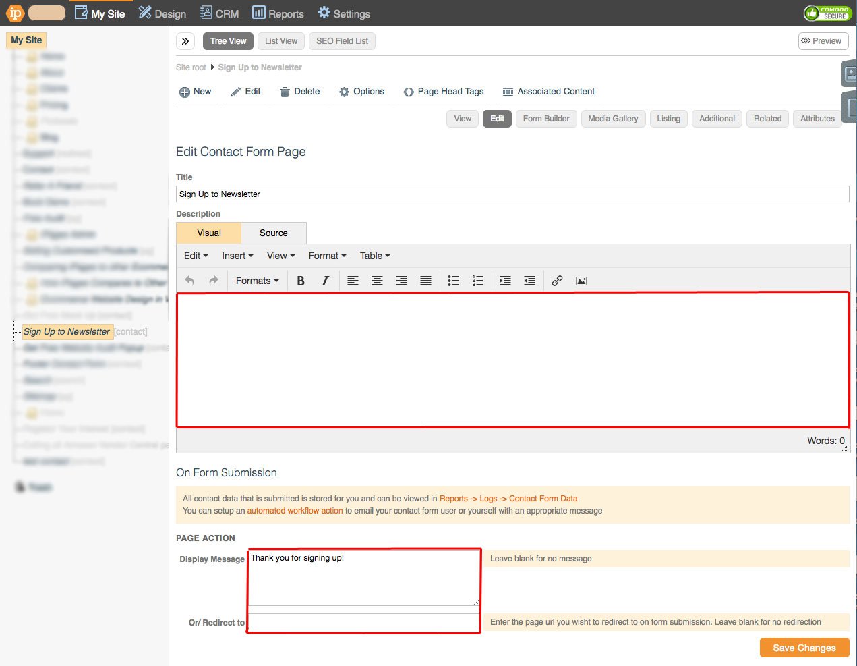
Task: Open the Insert menu in the editor
Action: 237,256
